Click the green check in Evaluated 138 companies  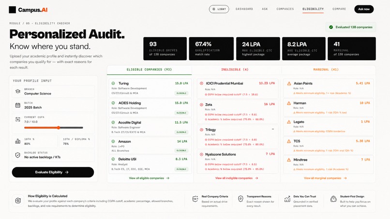point(331,27)
